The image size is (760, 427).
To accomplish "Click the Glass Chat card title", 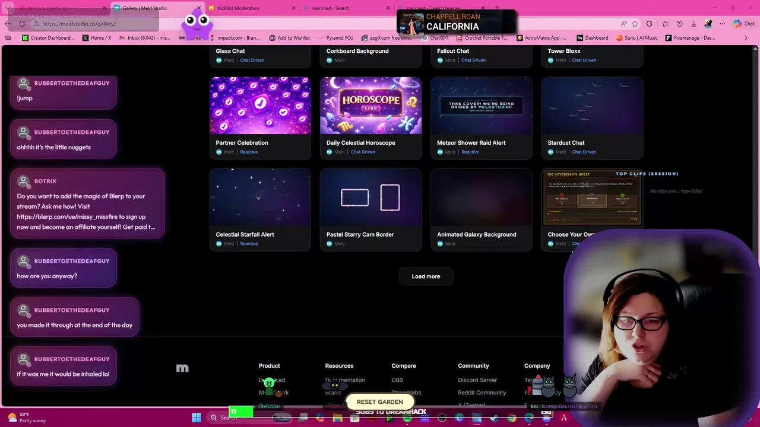I will coord(230,51).
